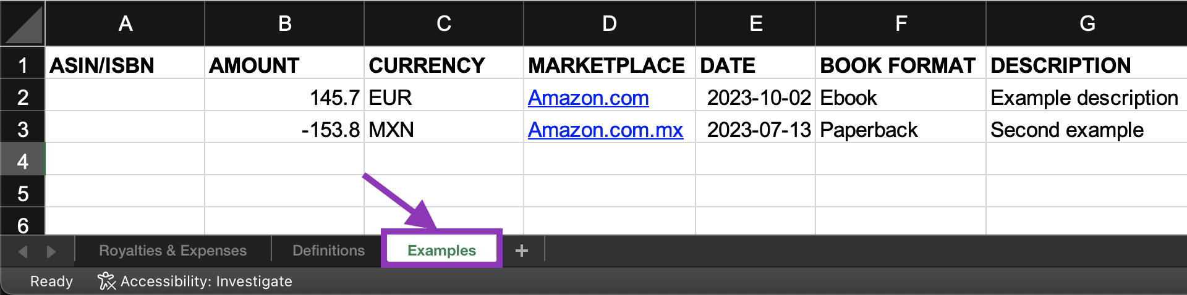The height and width of the screenshot is (295, 1187).
Task: Select the Examples sheet tab
Action: click(x=441, y=251)
